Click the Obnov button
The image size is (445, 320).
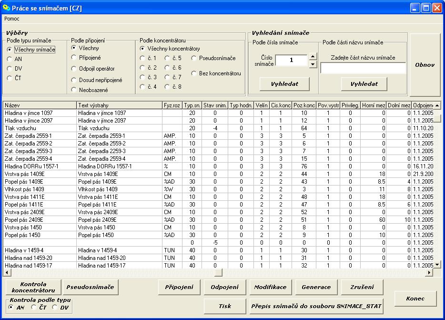(425, 65)
